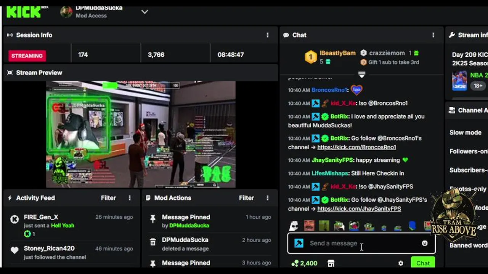Image resolution: width=488 pixels, height=274 pixels.
Task: Open the Mod Actions options menu
Action: click(x=267, y=198)
